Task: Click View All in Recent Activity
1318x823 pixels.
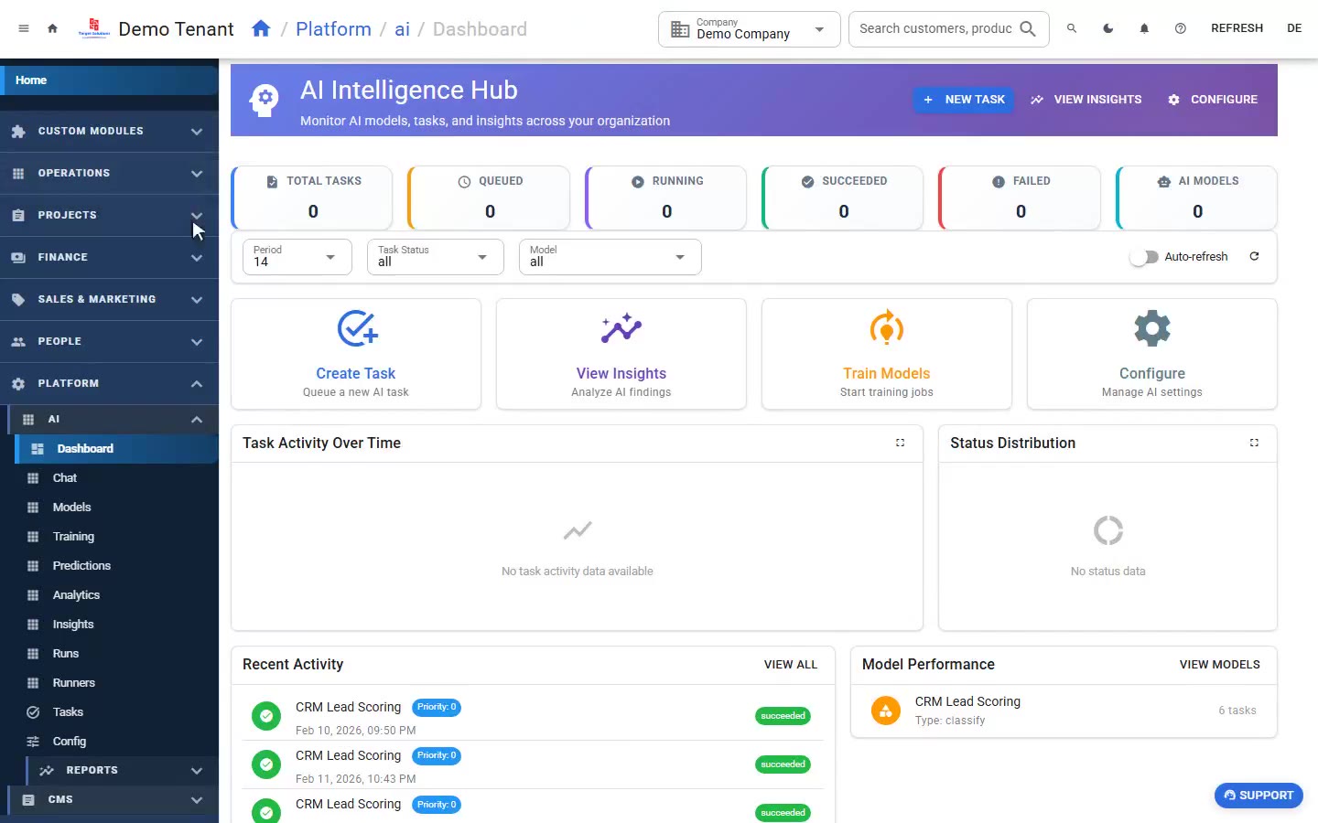Action: (791, 665)
